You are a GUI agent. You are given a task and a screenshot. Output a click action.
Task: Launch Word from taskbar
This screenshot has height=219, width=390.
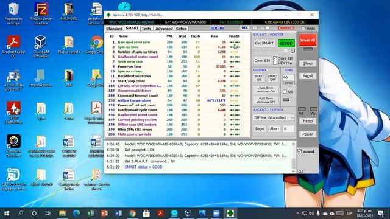[x=119, y=214]
